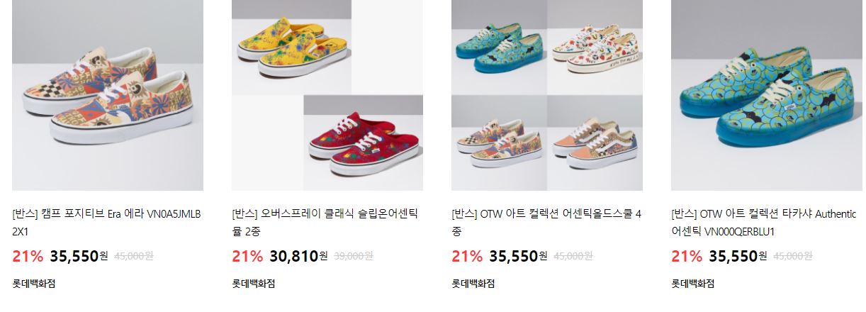Click the 오버스프레이 클래식 슬립온어센틱 뮬 2종 title
Viewport: 866px width, 312px height.
(325, 222)
